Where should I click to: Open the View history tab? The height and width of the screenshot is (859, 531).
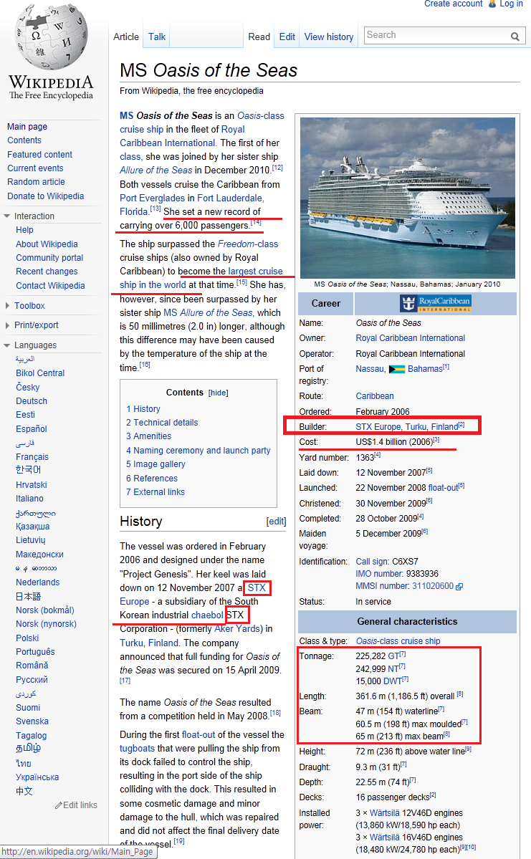click(329, 37)
